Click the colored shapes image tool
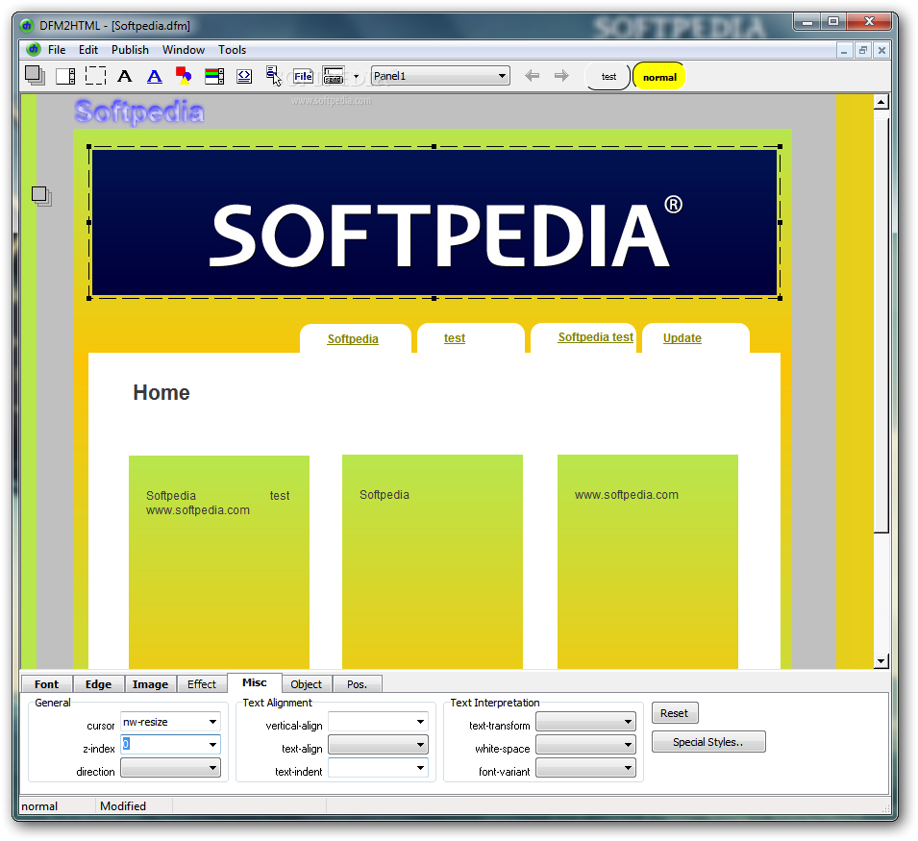Screen dimensions: 918x841 click(x=184, y=76)
